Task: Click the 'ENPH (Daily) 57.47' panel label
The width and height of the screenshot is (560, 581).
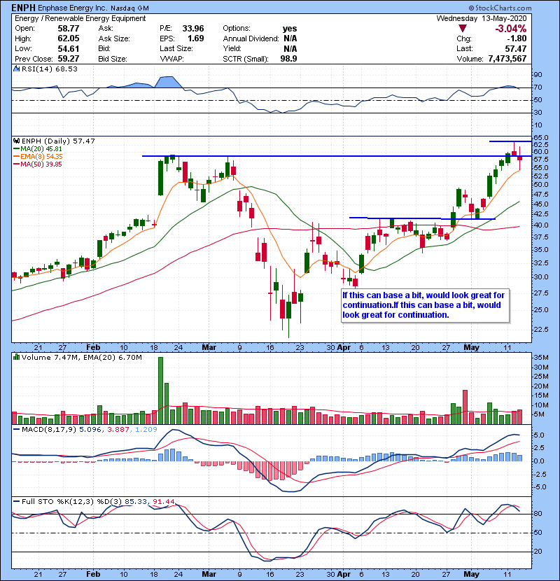Action: tap(58, 141)
